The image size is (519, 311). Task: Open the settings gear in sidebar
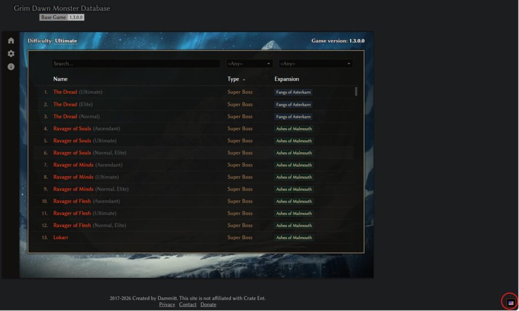tap(11, 54)
